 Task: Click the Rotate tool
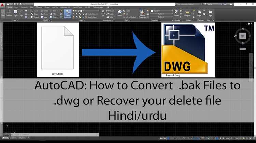point(44,11)
